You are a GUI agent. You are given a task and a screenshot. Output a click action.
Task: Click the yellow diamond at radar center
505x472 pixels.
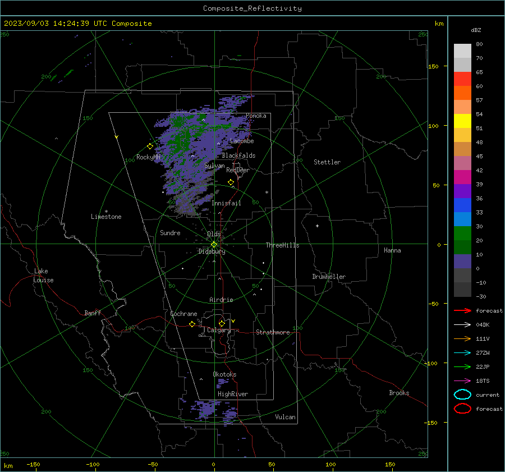pyautogui.click(x=214, y=245)
